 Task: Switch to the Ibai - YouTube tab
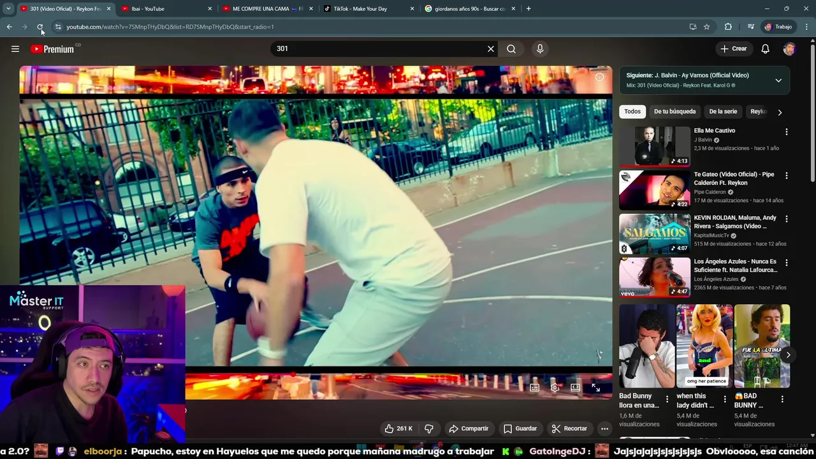(x=166, y=9)
